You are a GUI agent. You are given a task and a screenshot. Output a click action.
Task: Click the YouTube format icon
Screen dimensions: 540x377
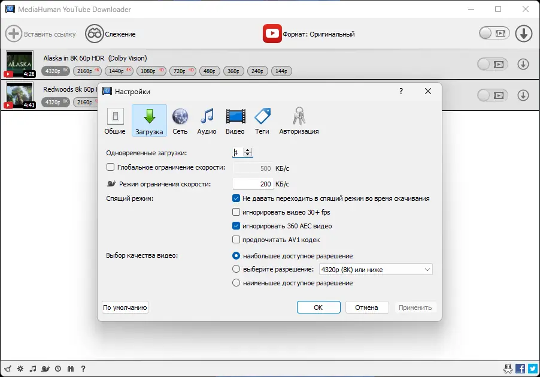272,34
